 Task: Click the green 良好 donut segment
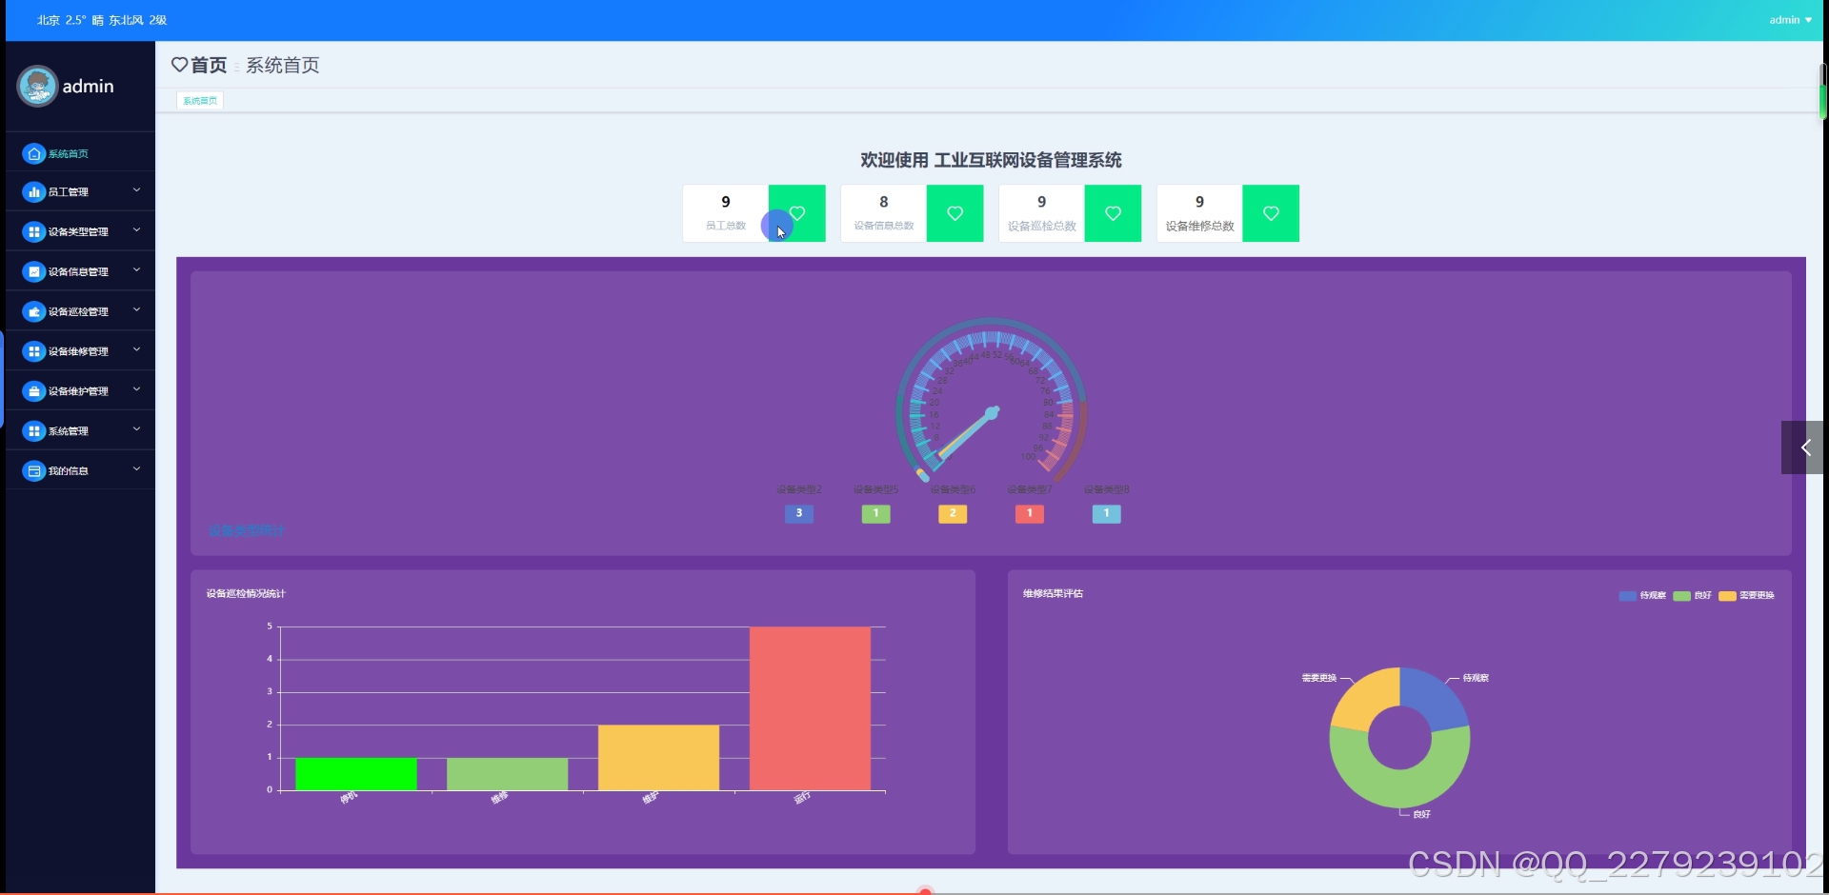[x=1399, y=790]
